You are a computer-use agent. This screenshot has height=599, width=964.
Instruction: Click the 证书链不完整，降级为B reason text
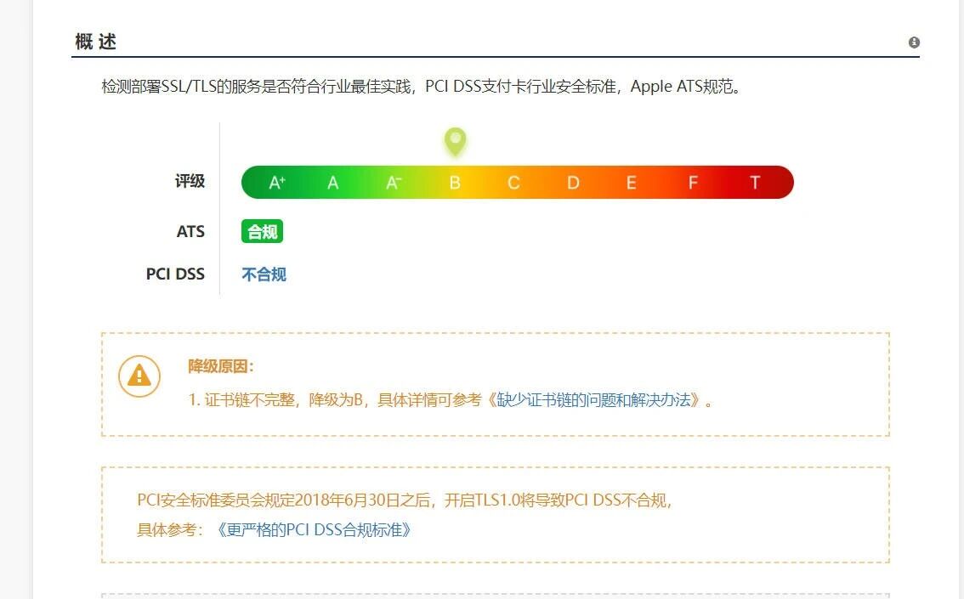pos(283,400)
